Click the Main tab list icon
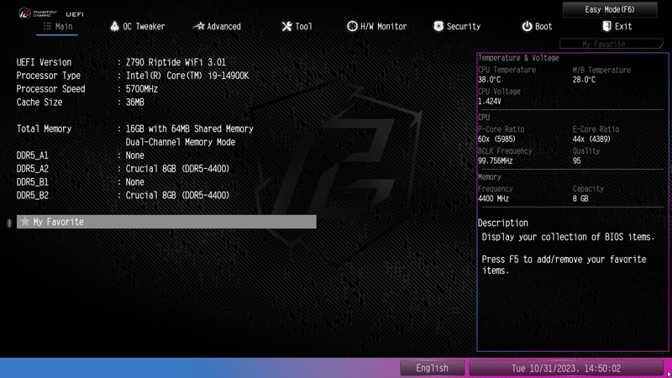Viewport: 672px width, 378px height. coord(47,26)
